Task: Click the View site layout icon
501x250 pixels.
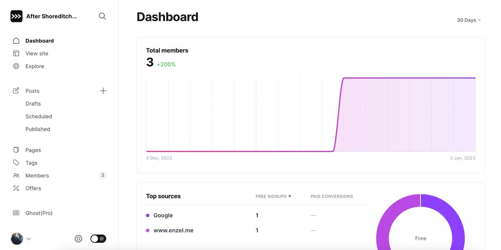Action: point(16,53)
